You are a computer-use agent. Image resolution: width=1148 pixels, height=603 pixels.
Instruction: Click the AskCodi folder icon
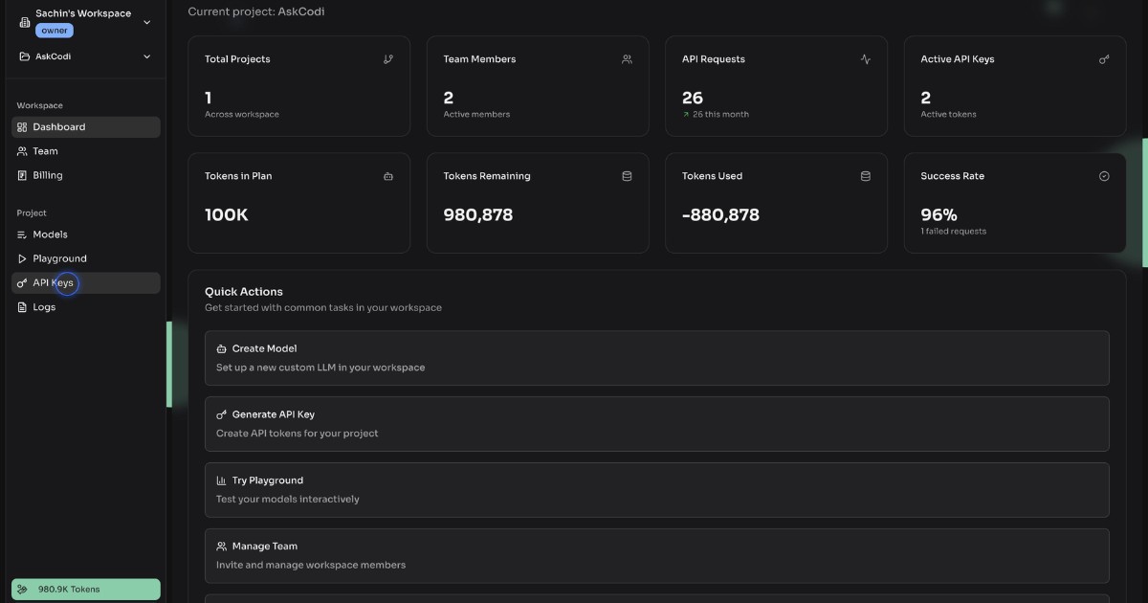[x=25, y=56]
